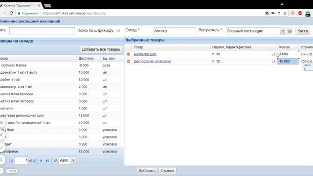Click the п: 12 batch cell
This screenshot has height=176, width=313.
click(240, 61)
